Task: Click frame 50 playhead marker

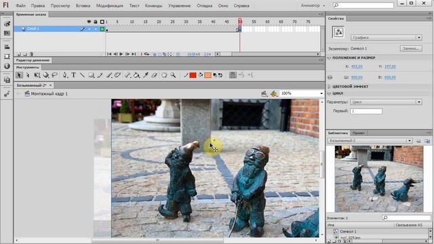Action: [x=240, y=22]
